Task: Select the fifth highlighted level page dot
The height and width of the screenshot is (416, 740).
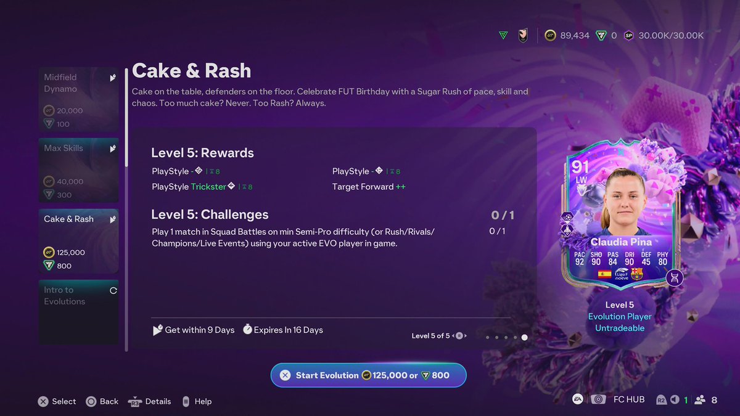Action: click(x=524, y=337)
